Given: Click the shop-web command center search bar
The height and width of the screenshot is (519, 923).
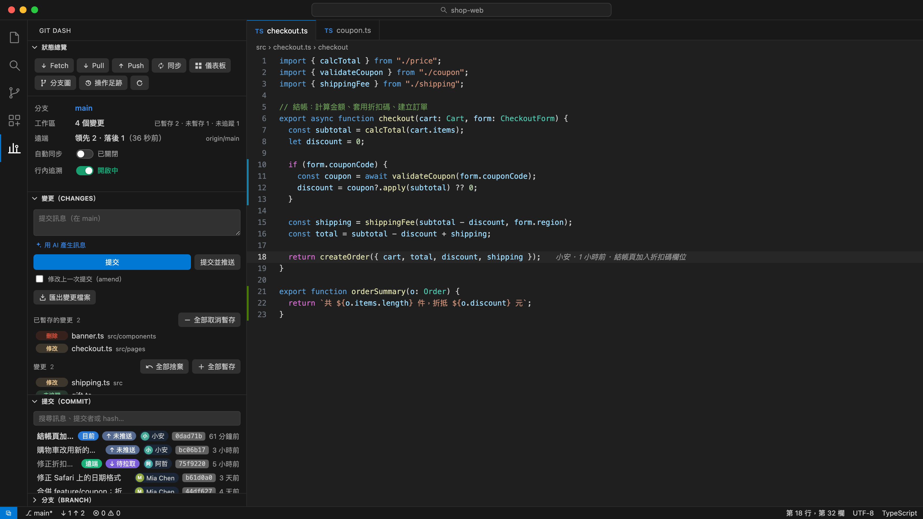Looking at the screenshot, I should [461, 10].
